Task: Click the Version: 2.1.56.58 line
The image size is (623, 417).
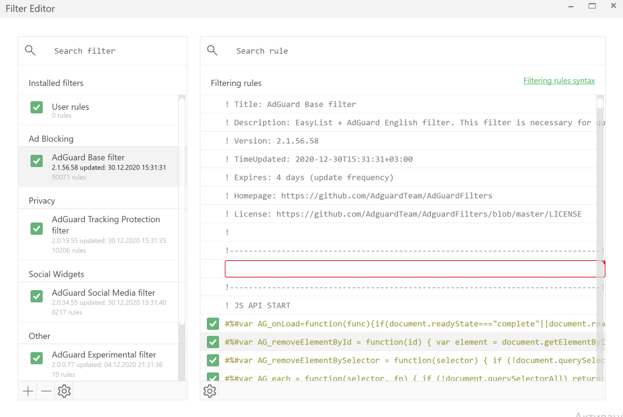Action: click(272, 141)
